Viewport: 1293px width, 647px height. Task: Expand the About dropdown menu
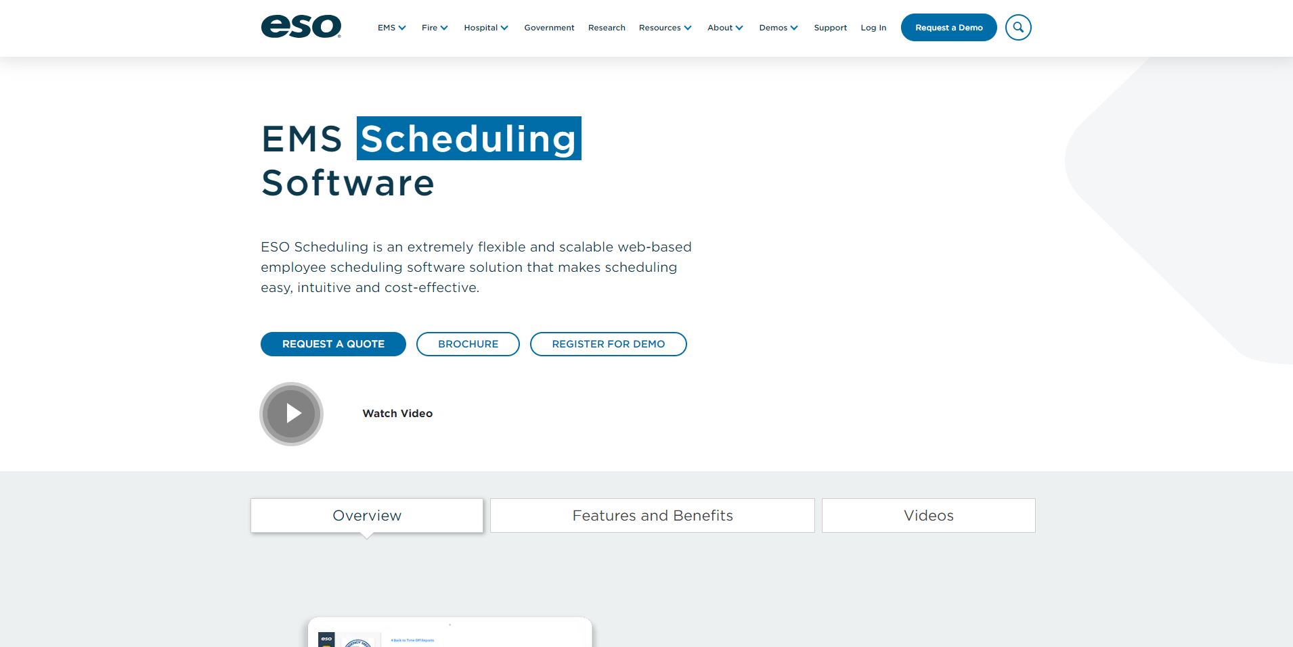[x=725, y=28]
